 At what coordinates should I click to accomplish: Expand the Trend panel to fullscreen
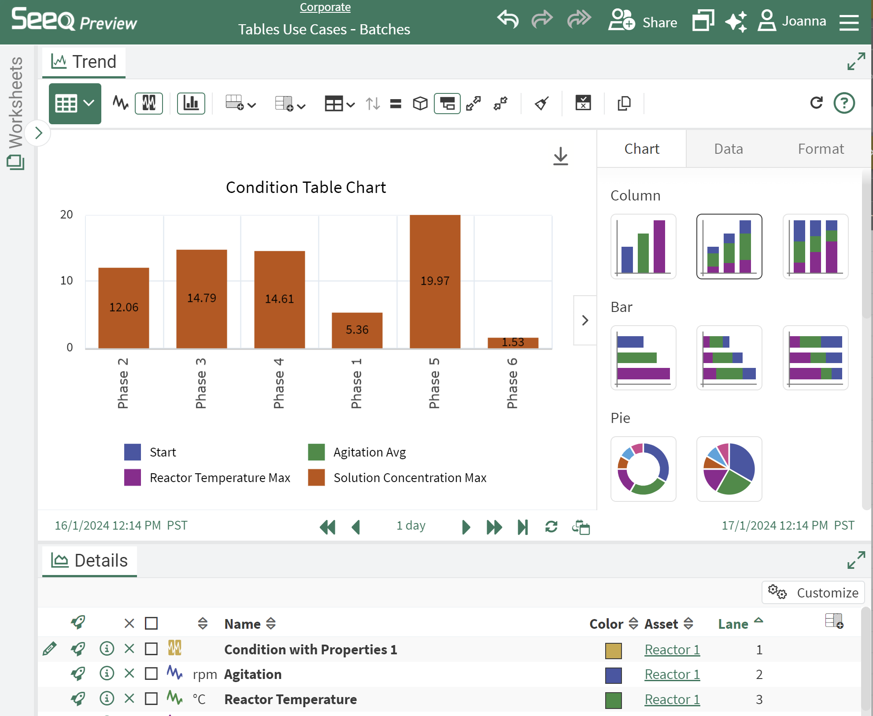(856, 61)
